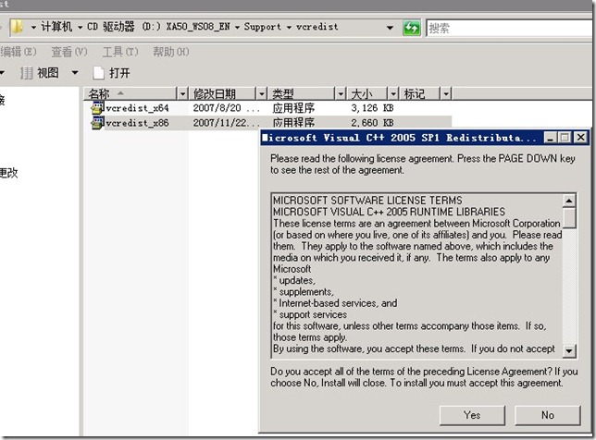
Task: Click scroll up arrow in license text
Action: click(x=569, y=200)
